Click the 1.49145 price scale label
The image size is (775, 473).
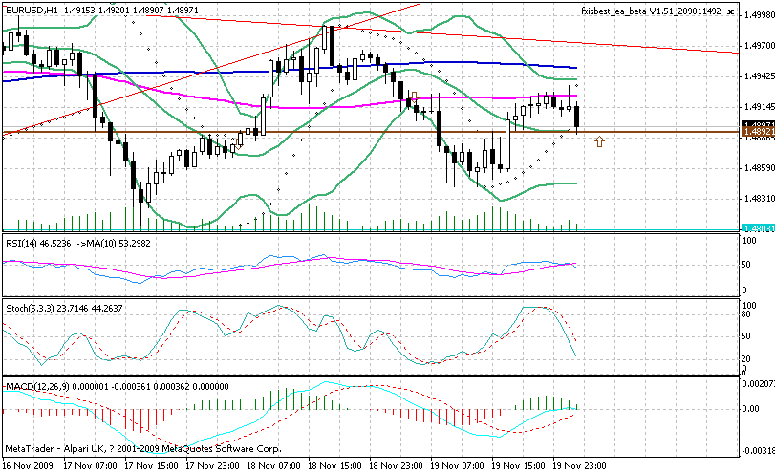[759, 107]
